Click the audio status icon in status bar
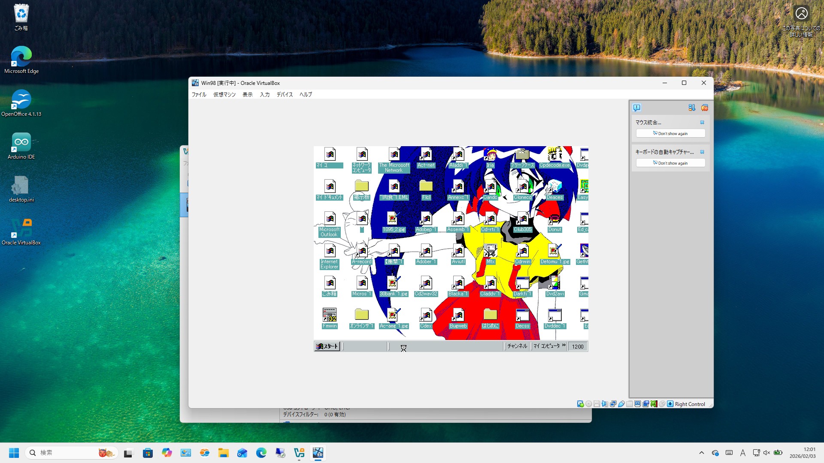The width and height of the screenshot is (824, 463). click(x=605, y=404)
